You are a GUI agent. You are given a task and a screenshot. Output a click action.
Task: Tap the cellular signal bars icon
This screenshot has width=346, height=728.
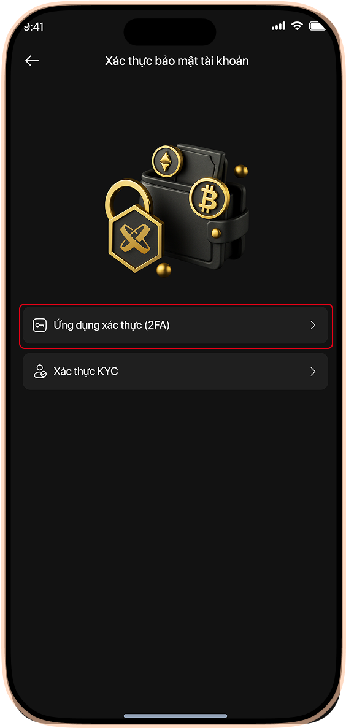pyautogui.click(x=279, y=27)
